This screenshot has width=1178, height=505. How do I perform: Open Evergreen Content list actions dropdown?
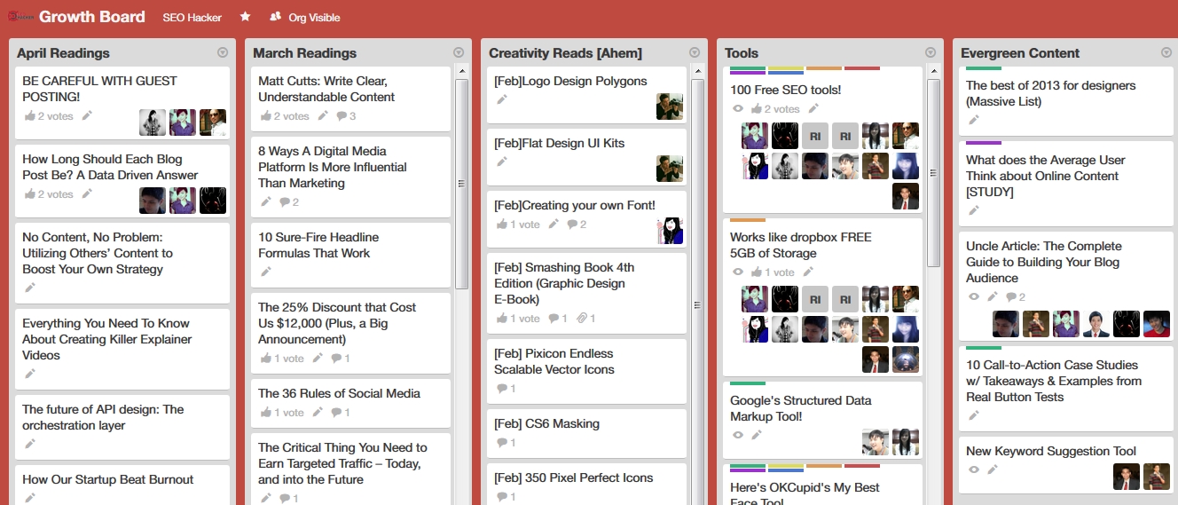(x=1166, y=53)
